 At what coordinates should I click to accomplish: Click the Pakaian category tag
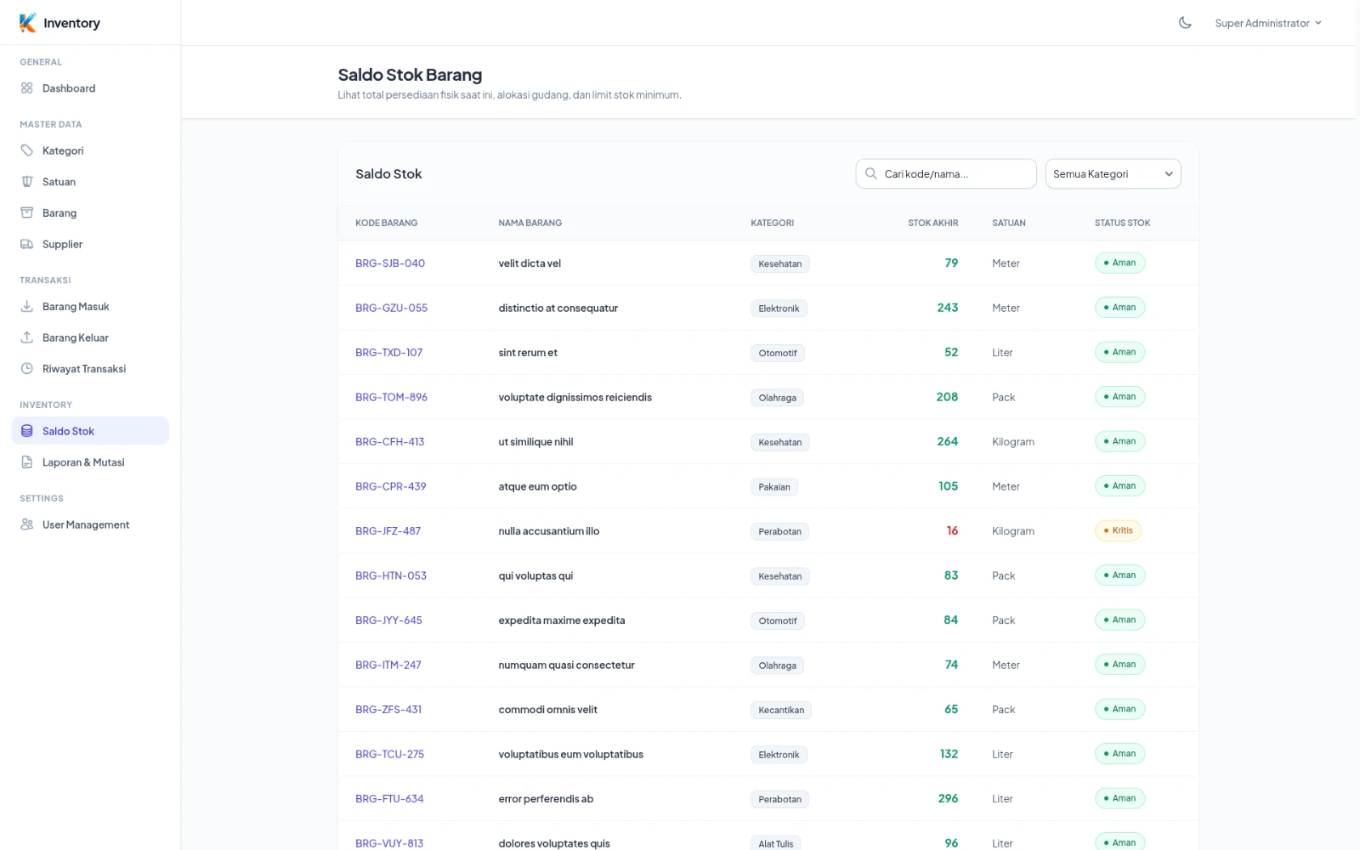(773, 487)
